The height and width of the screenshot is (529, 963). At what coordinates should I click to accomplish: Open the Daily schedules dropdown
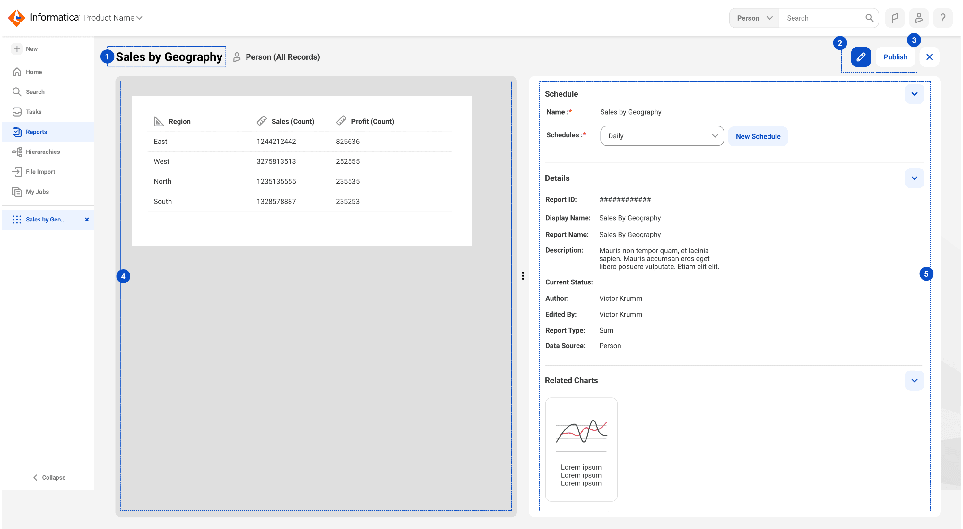[x=662, y=136]
